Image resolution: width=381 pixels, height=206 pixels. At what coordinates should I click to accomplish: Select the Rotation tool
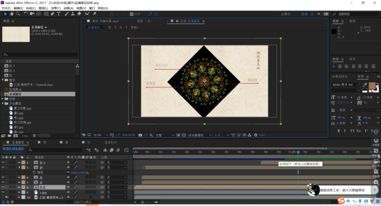pos(26,14)
